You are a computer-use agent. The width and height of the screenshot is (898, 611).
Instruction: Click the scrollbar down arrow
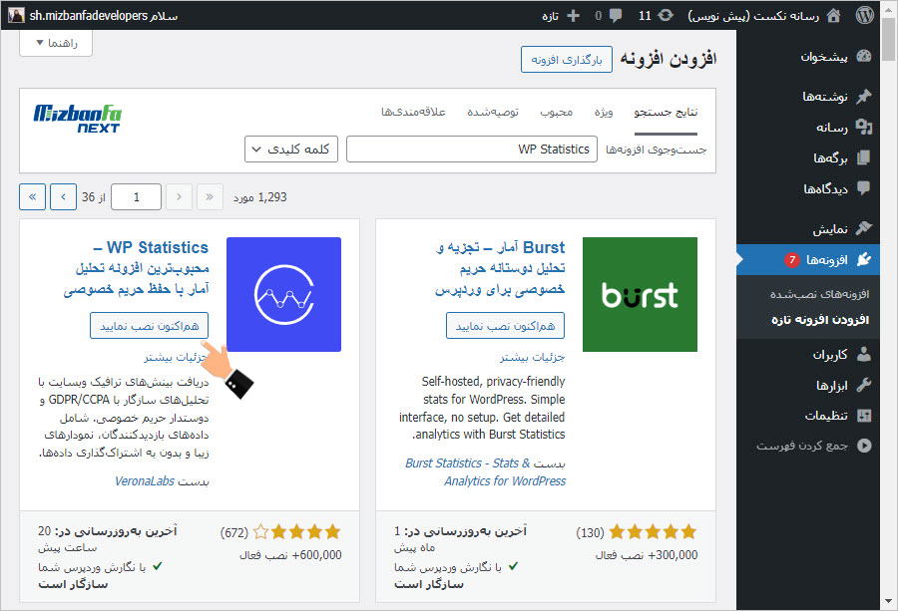[888, 601]
